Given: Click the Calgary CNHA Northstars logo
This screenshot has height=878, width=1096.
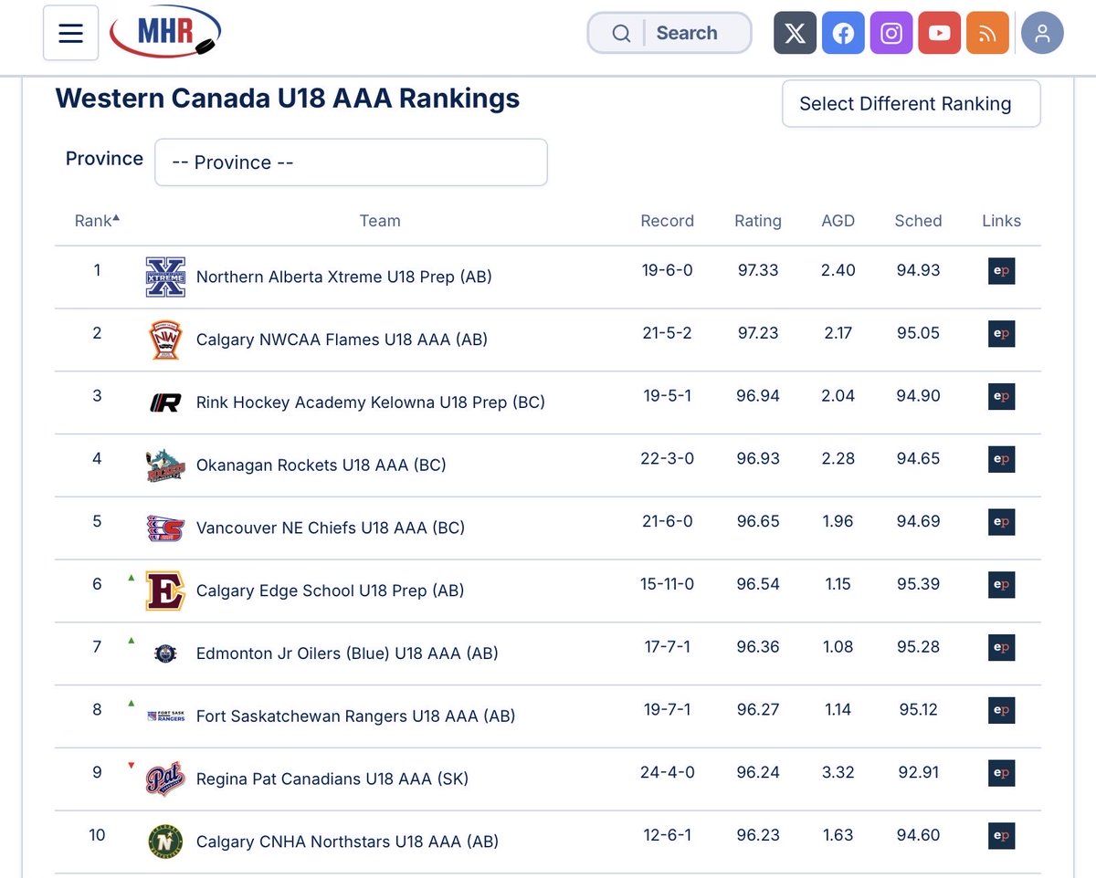Looking at the screenshot, I should pos(165,841).
